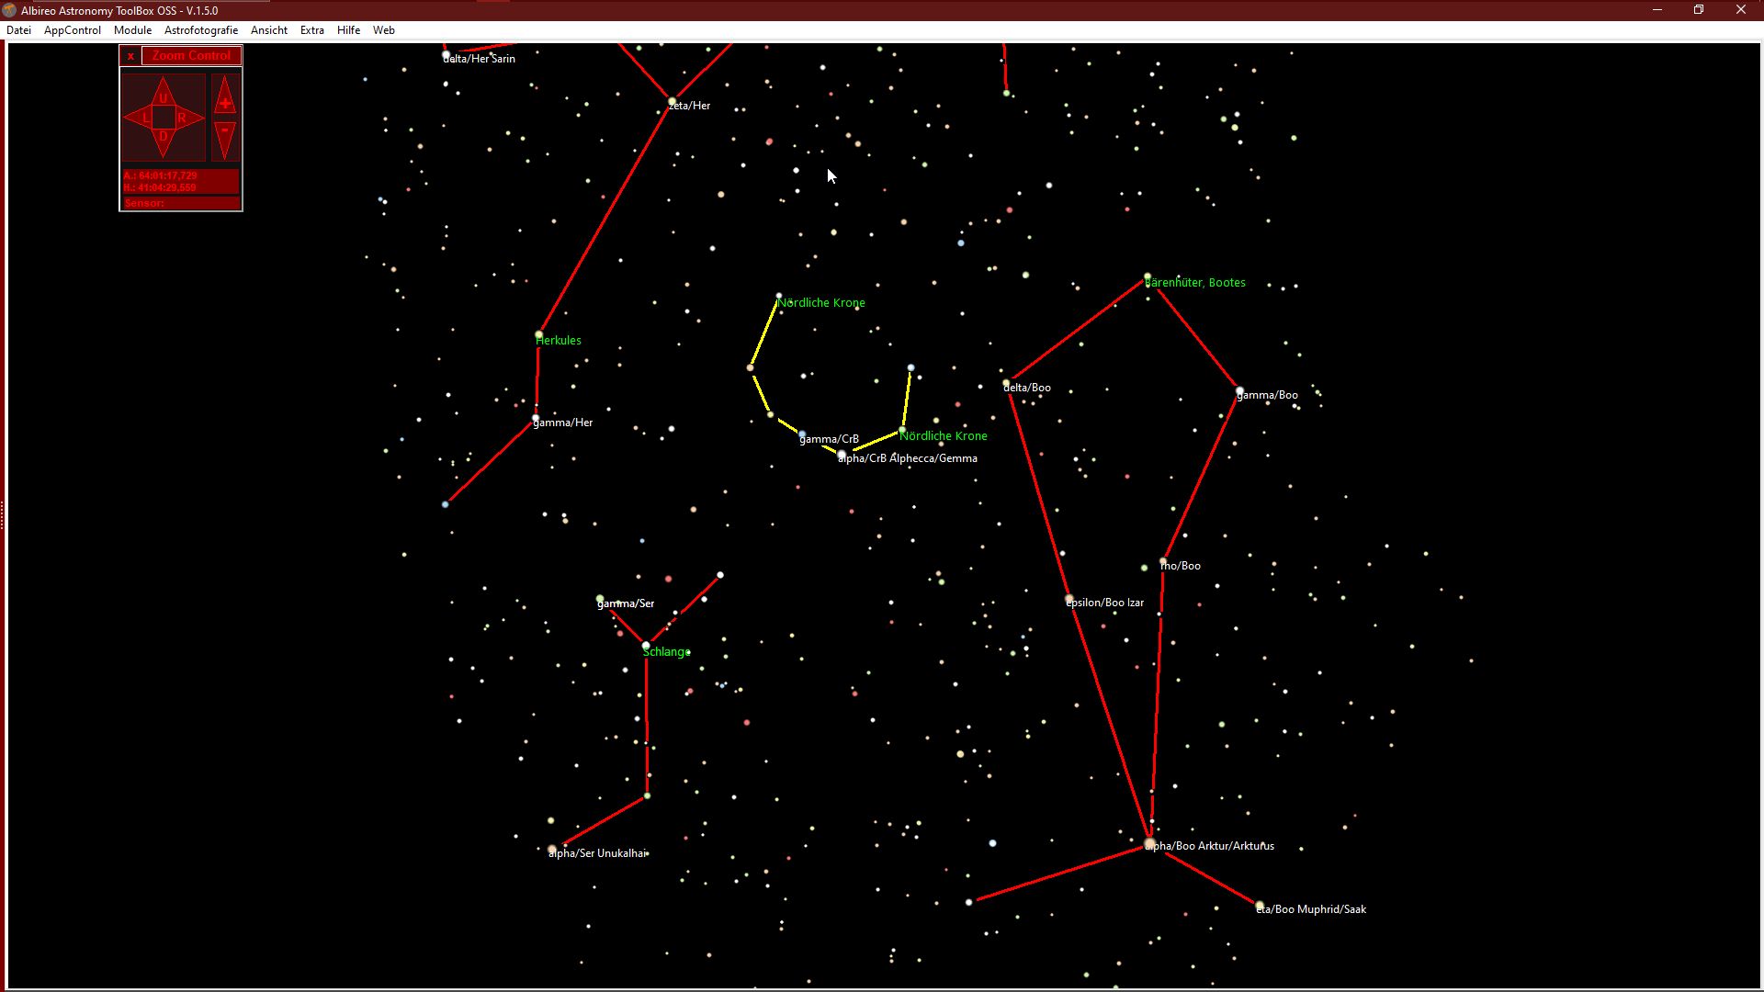Screen dimensions: 1764x992
Task: Click the Zoom Control title bar
Action: click(x=191, y=56)
